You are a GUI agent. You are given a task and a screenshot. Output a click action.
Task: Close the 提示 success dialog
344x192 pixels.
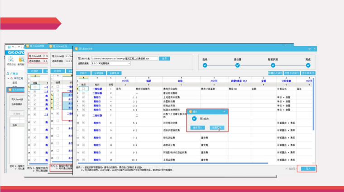point(225,111)
